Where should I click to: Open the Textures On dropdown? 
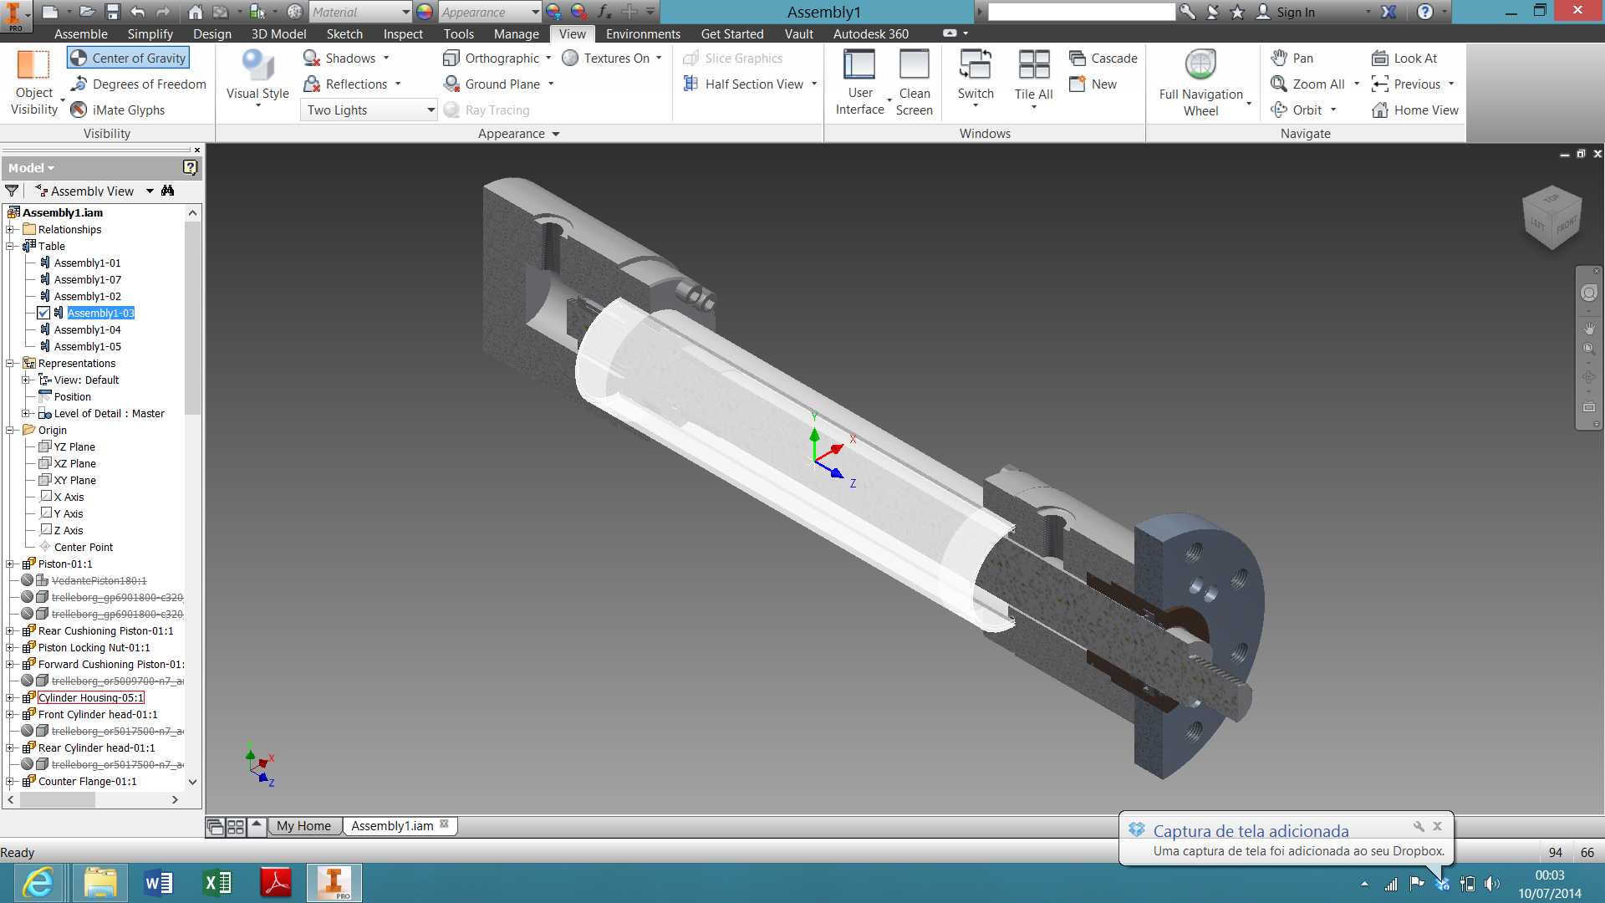[659, 58]
